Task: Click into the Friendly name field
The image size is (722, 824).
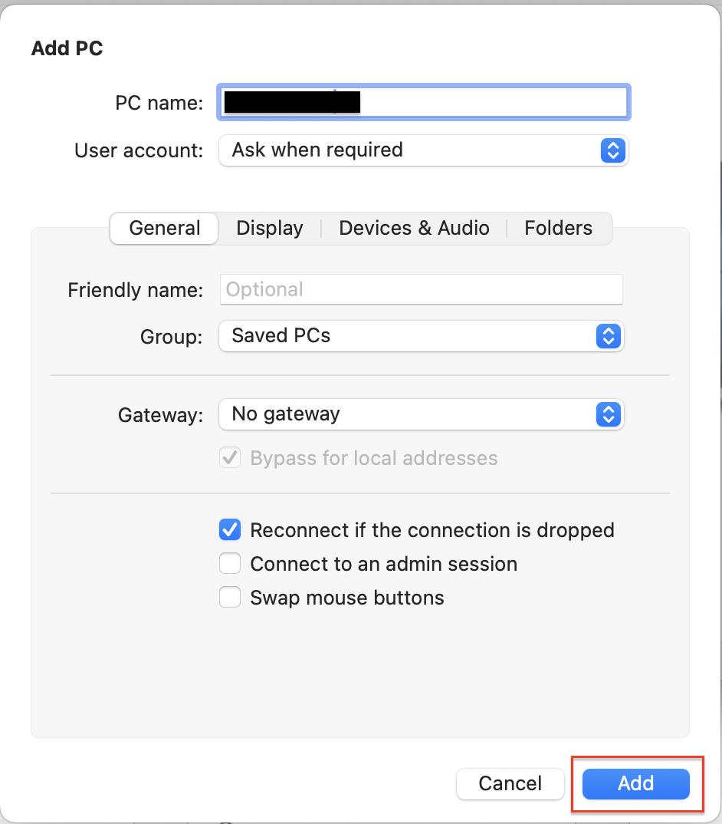Action: click(421, 289)
